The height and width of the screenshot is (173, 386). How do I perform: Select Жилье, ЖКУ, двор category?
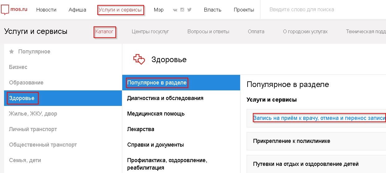pos(63,114)
